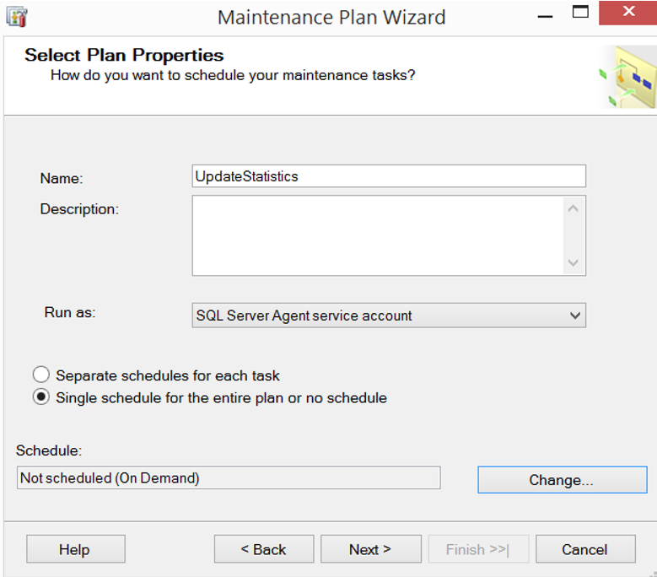Click the disabled Finish >>| button

click(x=478, y=549)
